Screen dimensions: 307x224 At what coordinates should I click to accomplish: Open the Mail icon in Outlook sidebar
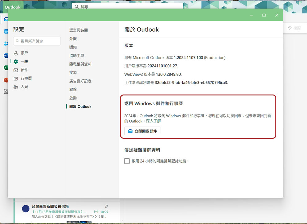(6, 19)
